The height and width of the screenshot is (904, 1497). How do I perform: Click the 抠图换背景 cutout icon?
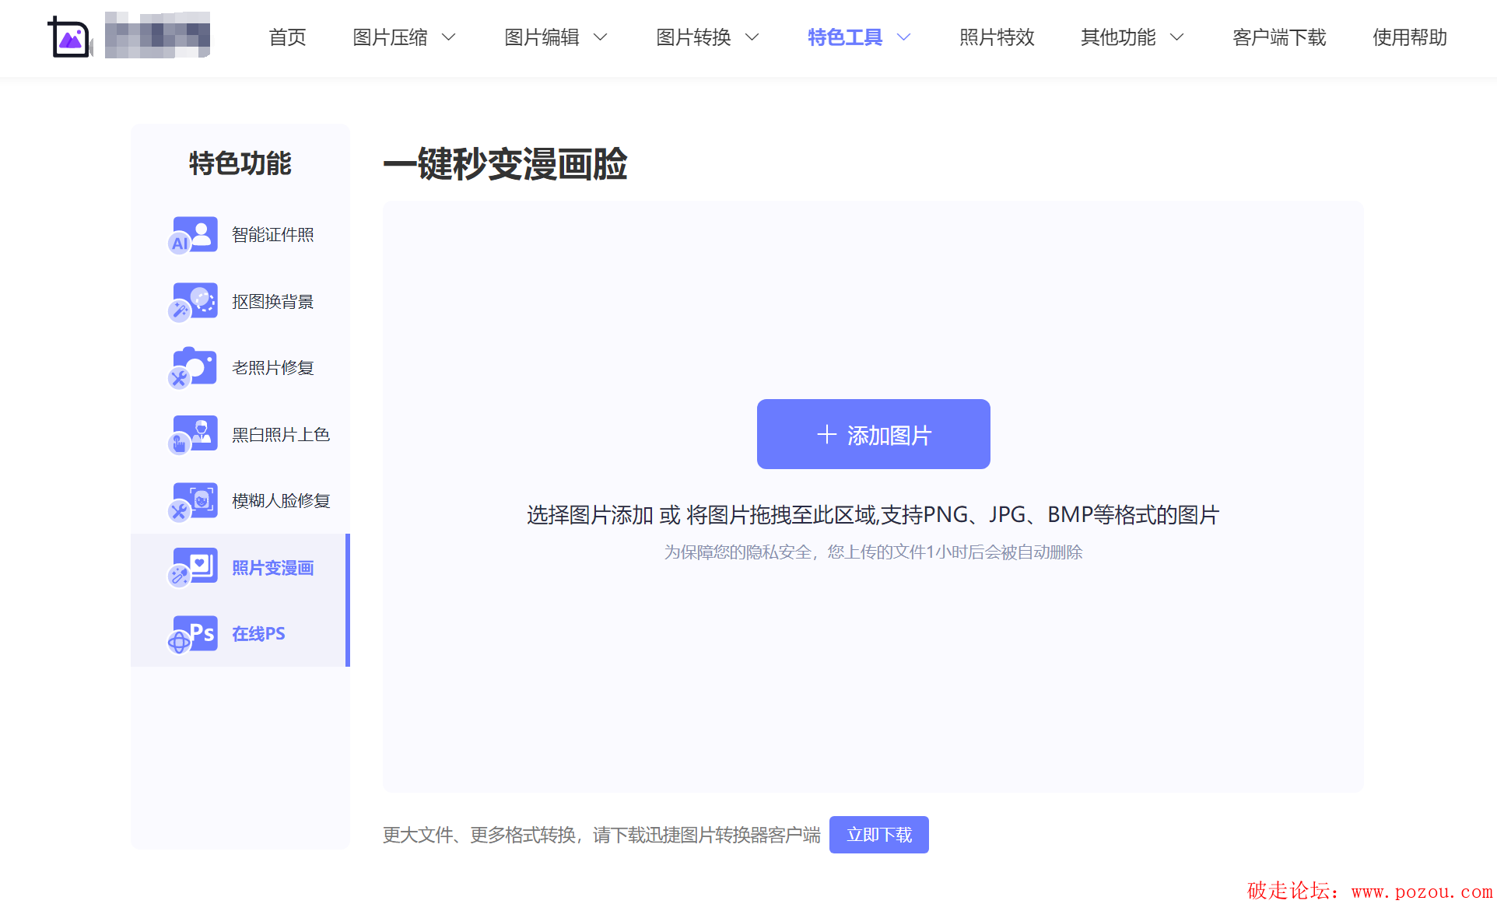[x=193, y=302]
